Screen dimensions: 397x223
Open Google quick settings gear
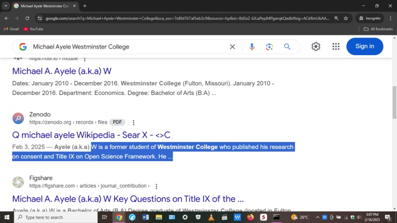[316, 46]
